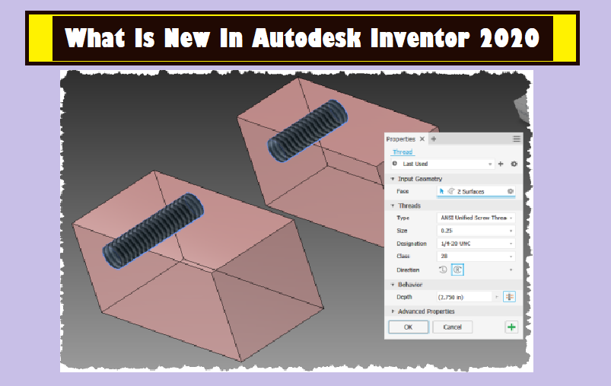
Task: Confirm the thread with OK
Action: (x=409, y=327)
